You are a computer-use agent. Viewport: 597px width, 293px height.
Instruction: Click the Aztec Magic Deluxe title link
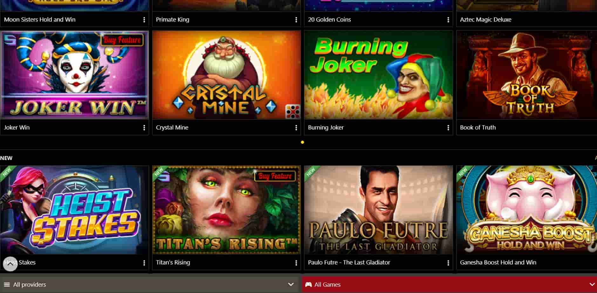pyautogui.click(x=486, y=19)
